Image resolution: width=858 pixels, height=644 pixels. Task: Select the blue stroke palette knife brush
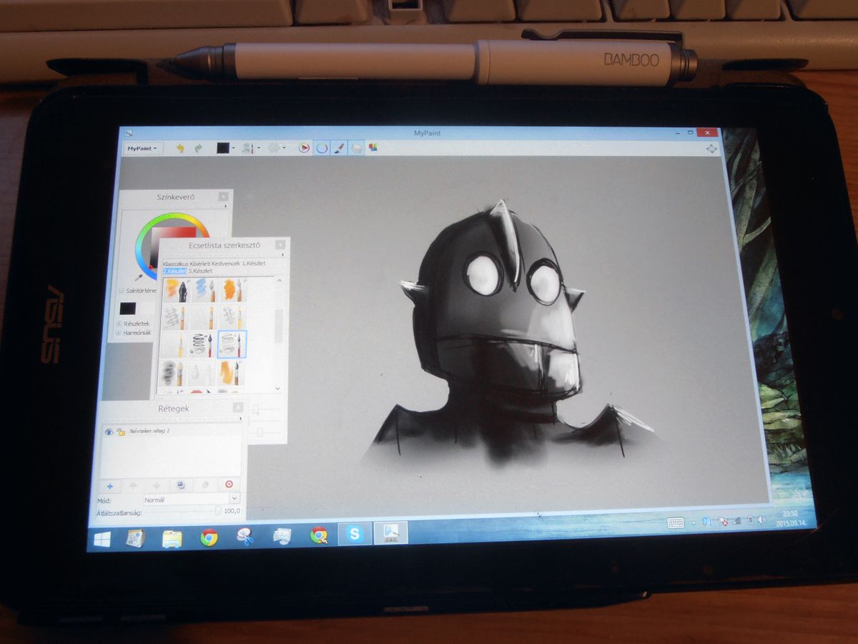click(204, 290)
